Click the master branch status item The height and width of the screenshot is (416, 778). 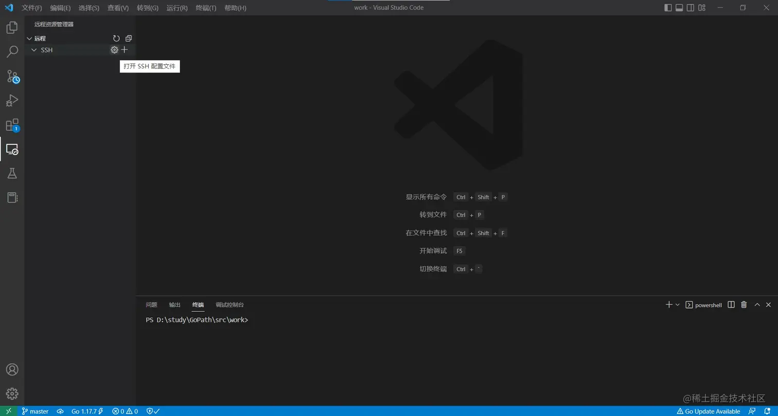[35, 411]
